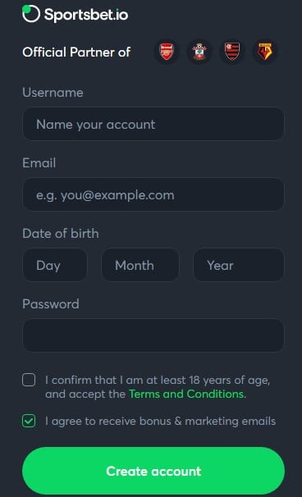Click the Watford yellow club badge
The height and width of the screenshot is (497, 302).
264,52
